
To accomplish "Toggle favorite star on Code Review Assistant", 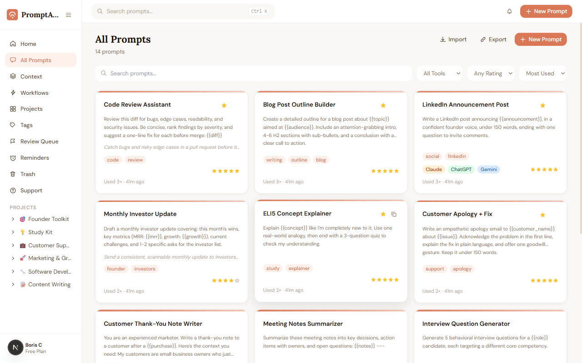I will coord(224,105).
